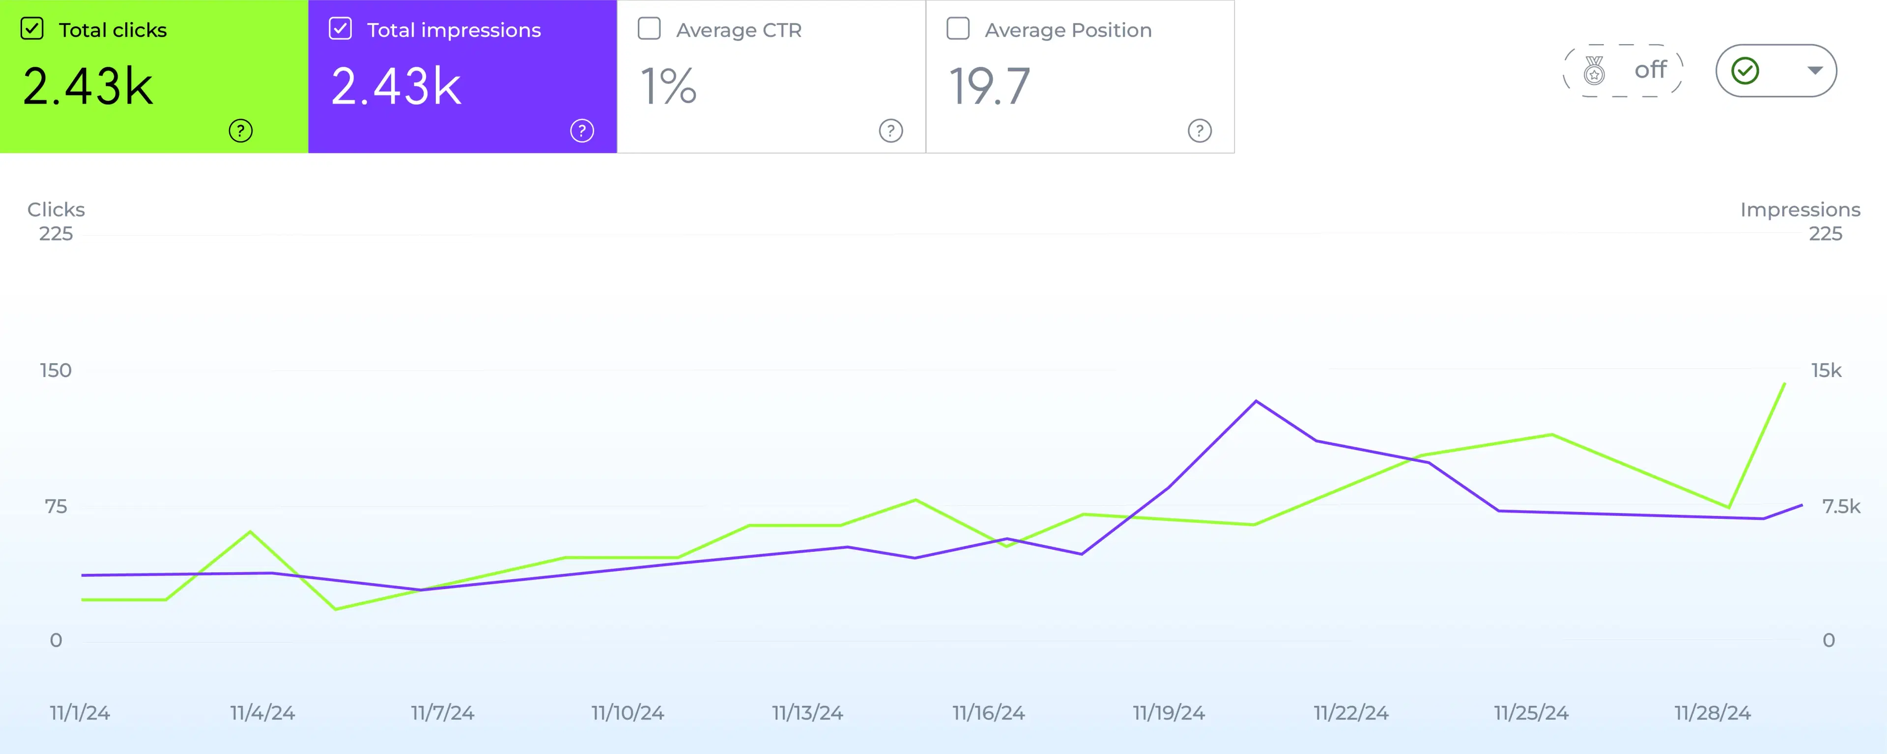Click the 11/10/24 date on the axis
The width and height of the screenshot is (1887, 754).
coord(628,713)
